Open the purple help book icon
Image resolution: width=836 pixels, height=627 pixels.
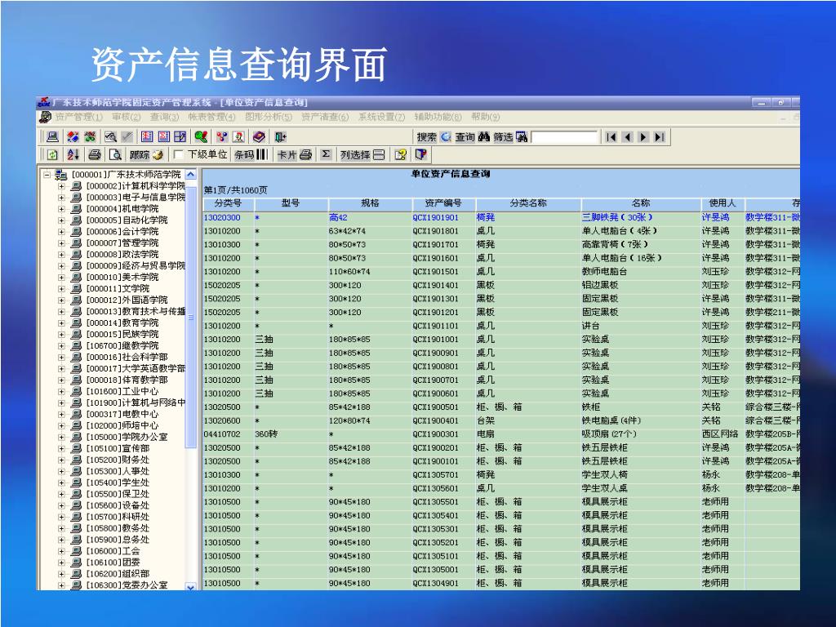[259, 137]
